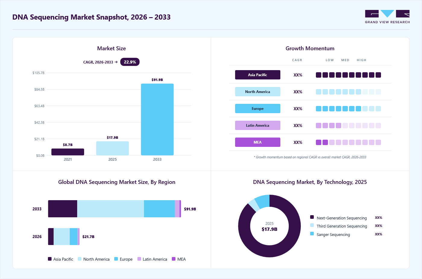Click the Latin America region label

click(x=258, y=126)
